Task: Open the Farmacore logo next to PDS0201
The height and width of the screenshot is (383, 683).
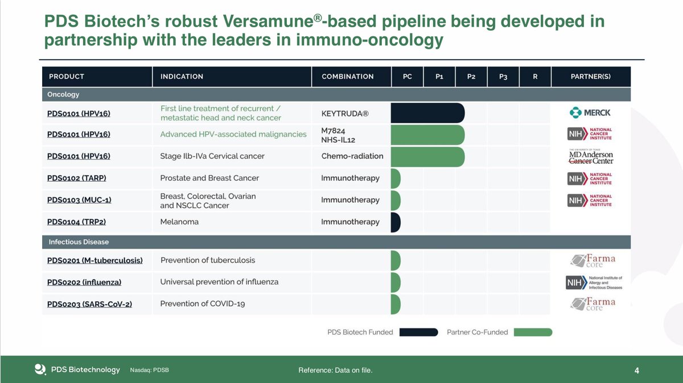Action: point(593,260)
